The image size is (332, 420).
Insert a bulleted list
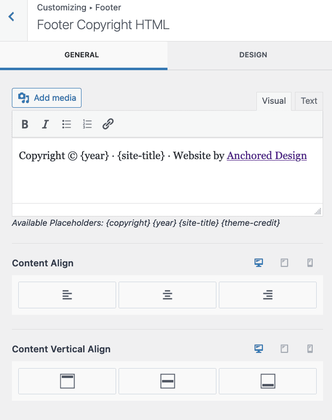click(x=66, y=125)
